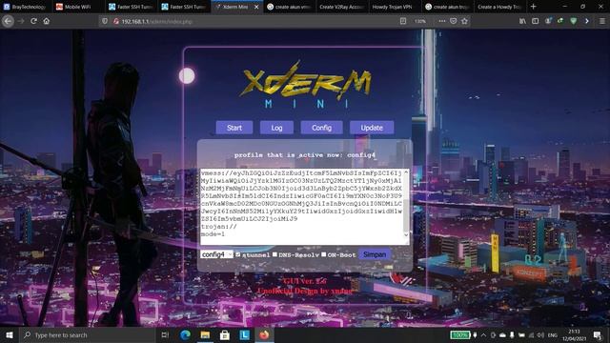The image size is (610, 343).
Task: Click the 'trojan://' line in config
Action: tap(218, 227)
